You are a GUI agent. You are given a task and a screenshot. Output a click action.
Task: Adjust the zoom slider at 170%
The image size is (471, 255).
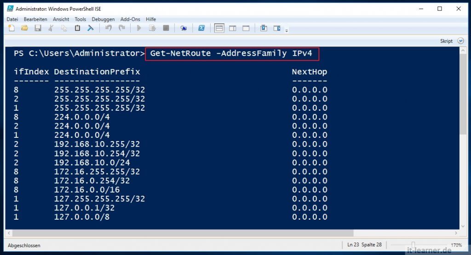coord(414,245)
